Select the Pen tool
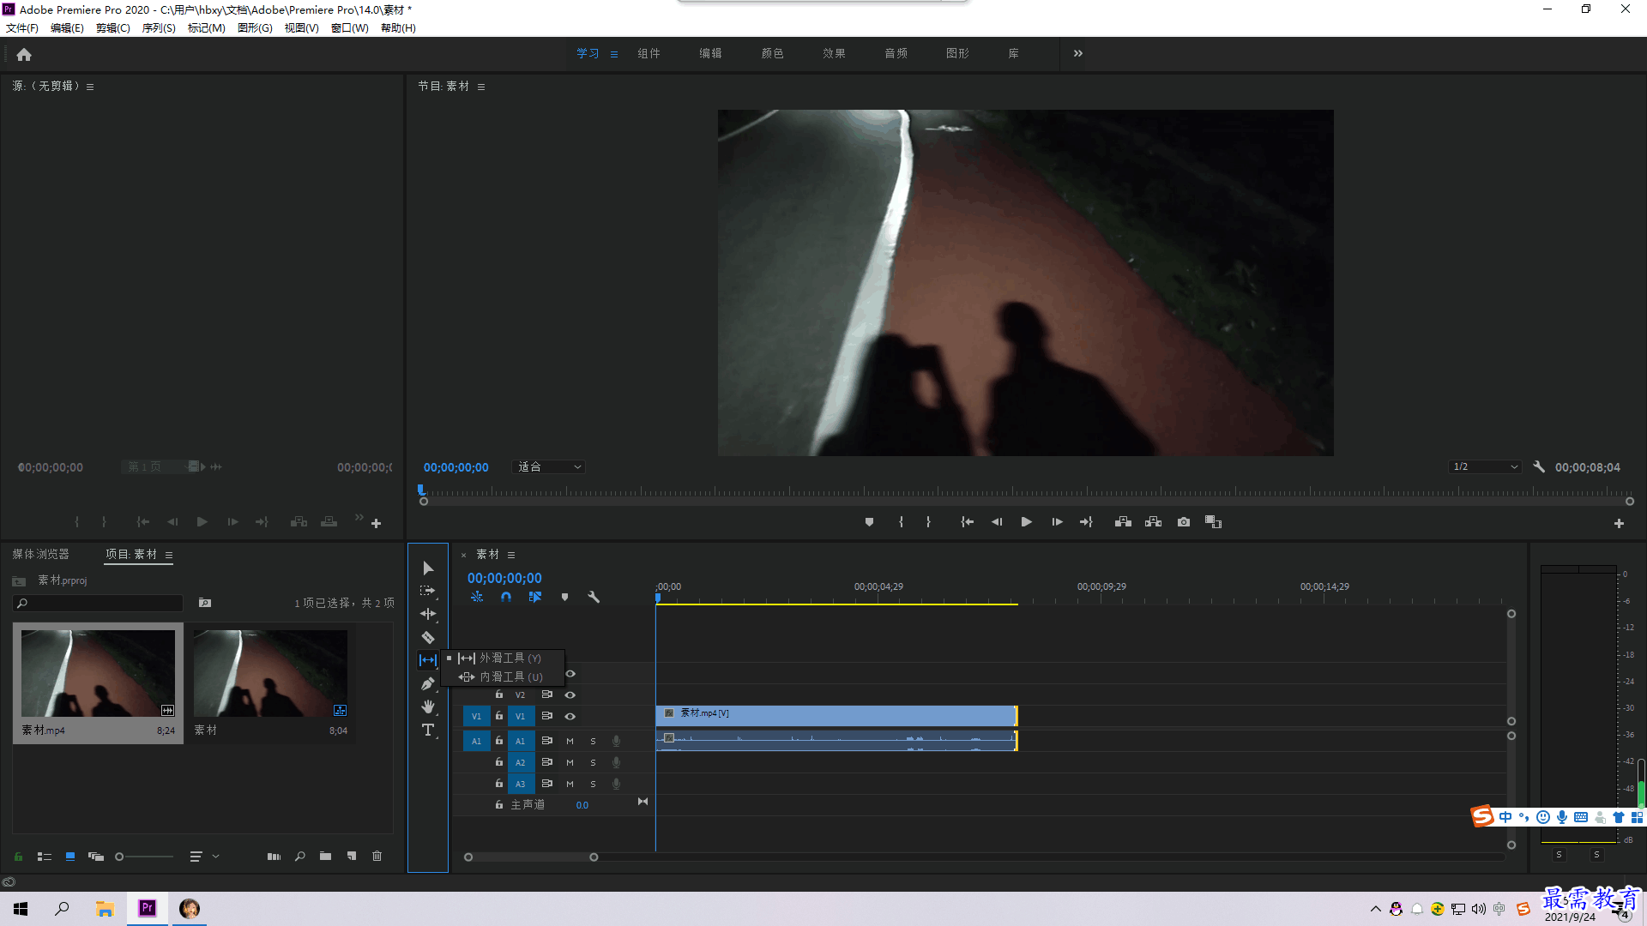 tap(428, 683)
